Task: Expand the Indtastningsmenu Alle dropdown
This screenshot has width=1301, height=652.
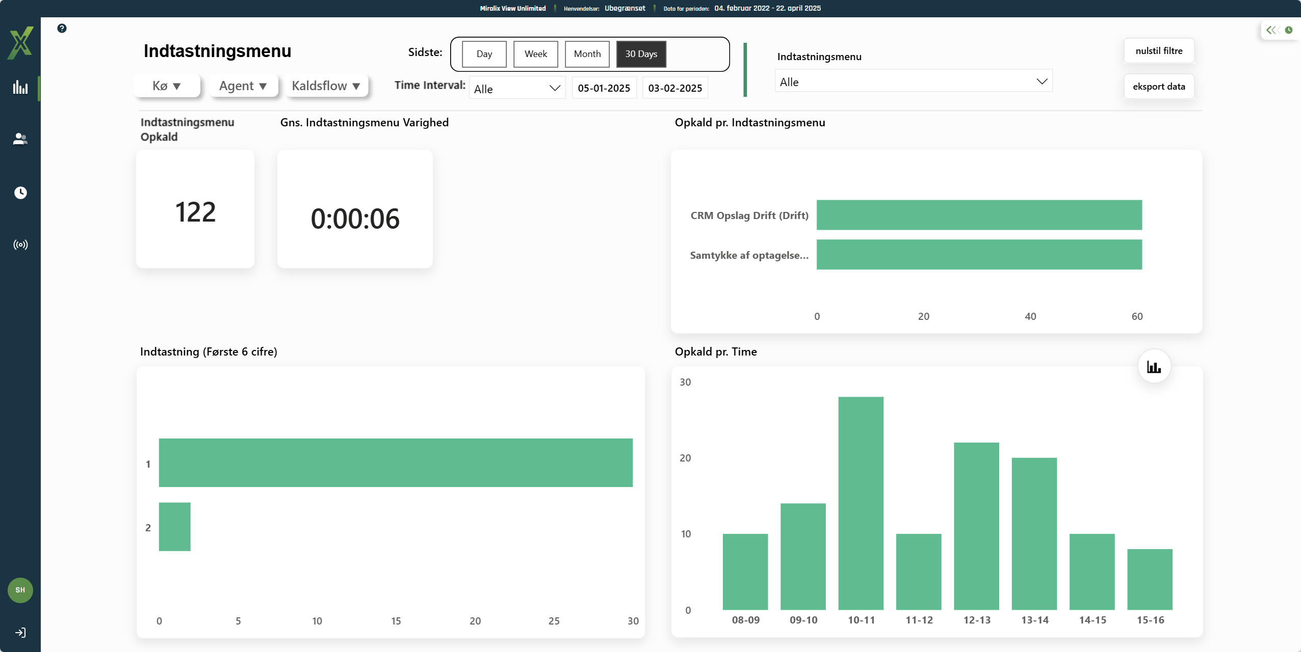Action: point(913,82)
